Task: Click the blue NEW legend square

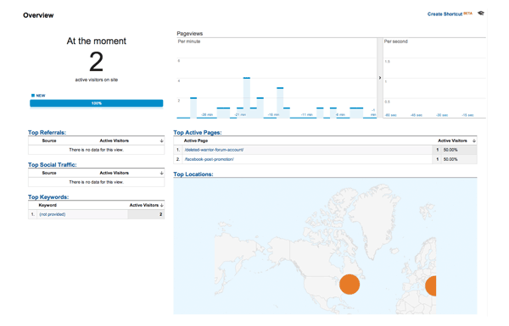Action: 33,96
